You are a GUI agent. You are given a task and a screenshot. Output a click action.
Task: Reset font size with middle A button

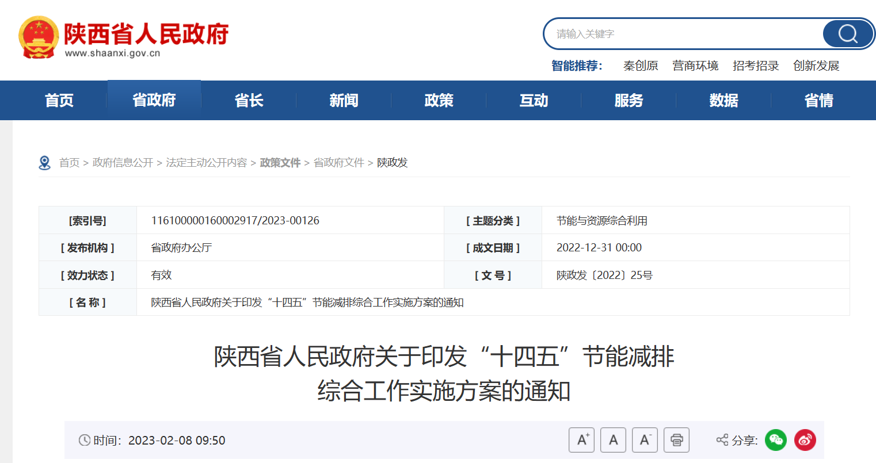point(613,440)
